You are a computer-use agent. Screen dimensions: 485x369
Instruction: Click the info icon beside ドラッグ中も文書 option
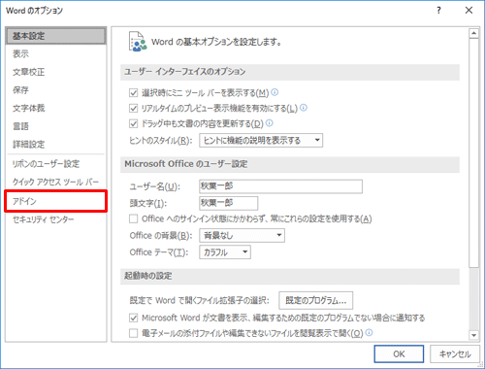(270, 123)
